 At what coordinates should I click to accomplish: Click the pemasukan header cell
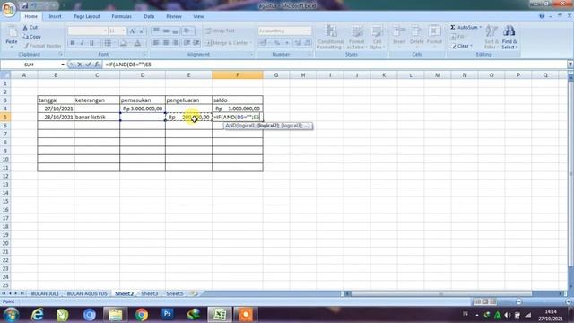click(143, 100)
